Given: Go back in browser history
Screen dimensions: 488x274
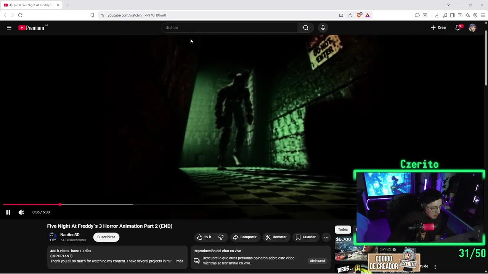Looking at the screenshot, I should 5,15.
